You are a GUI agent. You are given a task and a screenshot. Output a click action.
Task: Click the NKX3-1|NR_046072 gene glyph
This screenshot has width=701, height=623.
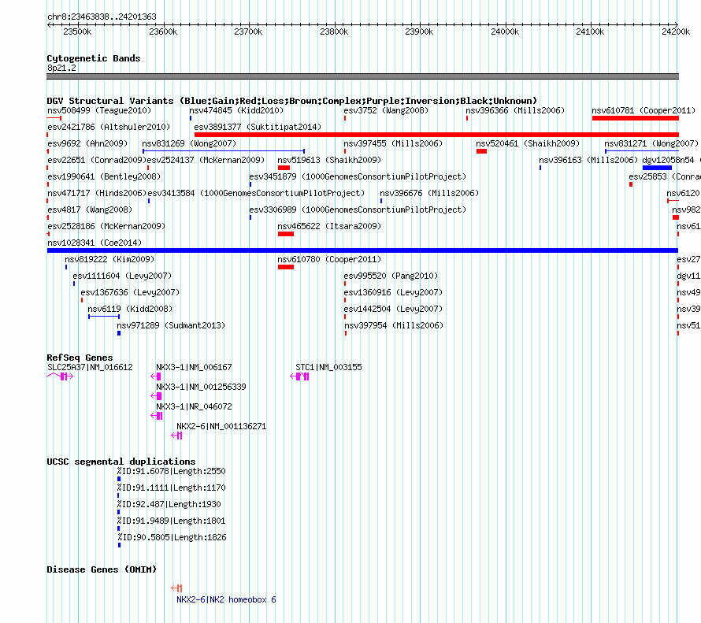157,416
